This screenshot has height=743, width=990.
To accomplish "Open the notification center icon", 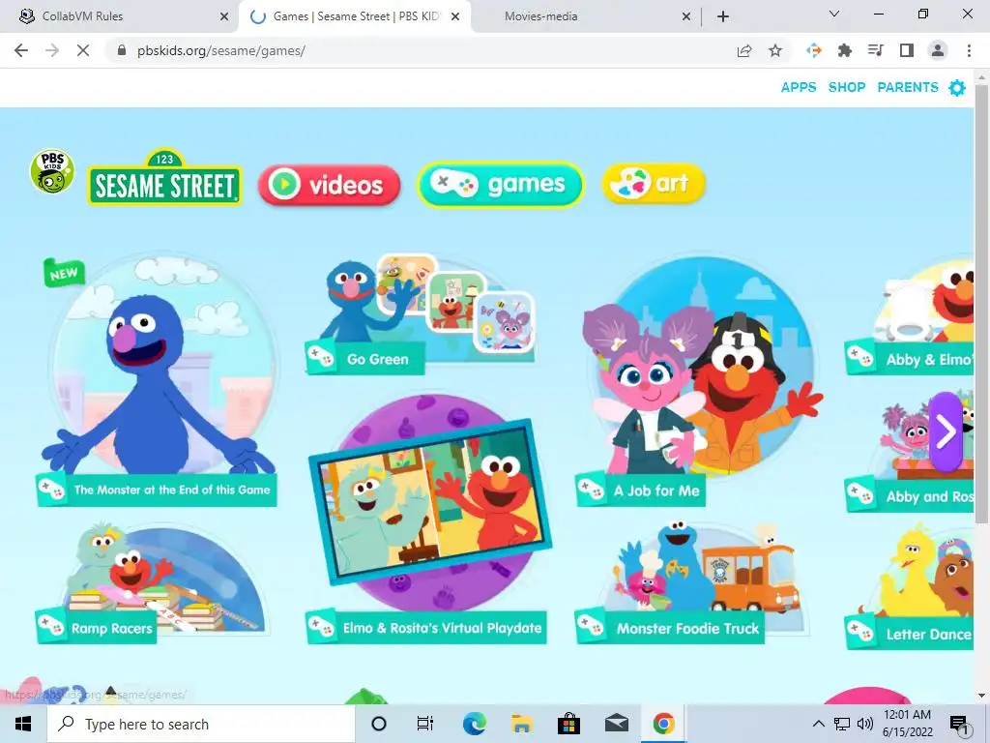I will [959, 725].
